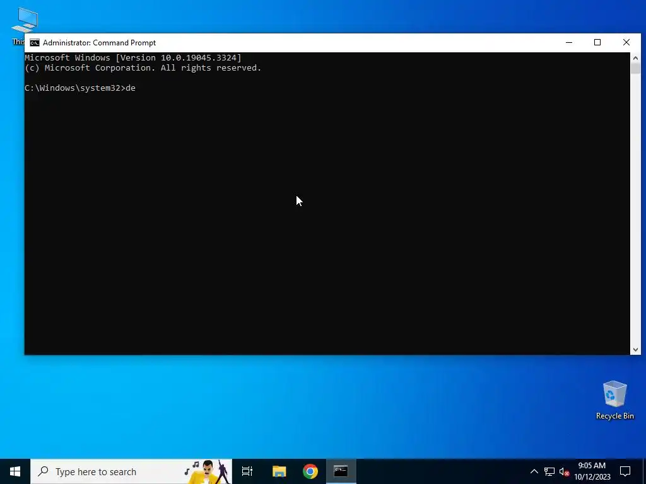
Task: Open Task View from the taskbar
Action: [247, 471]
